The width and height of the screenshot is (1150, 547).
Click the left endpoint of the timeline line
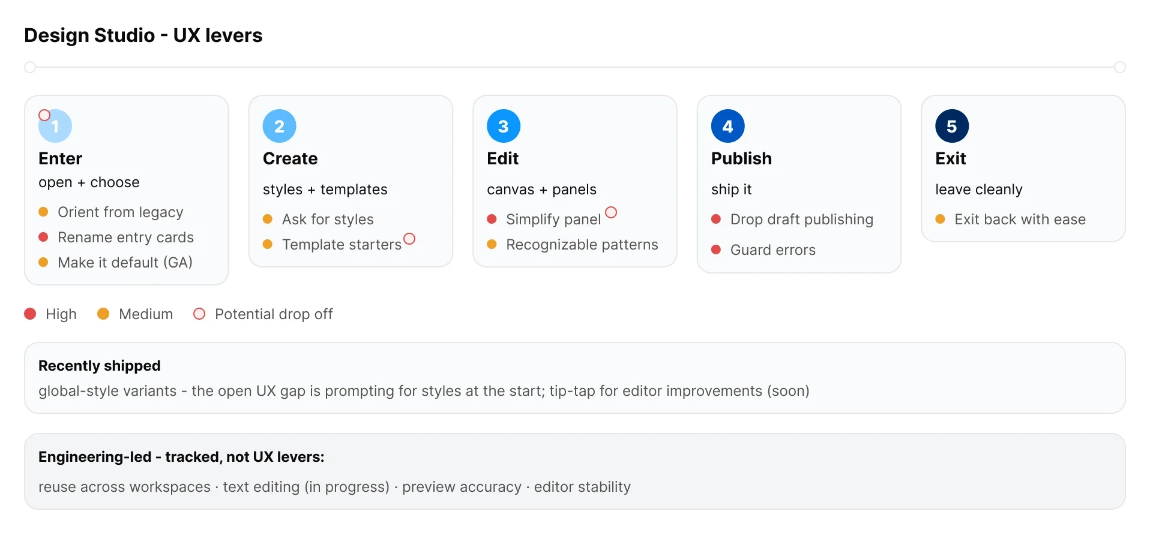(x=30, y=67)
